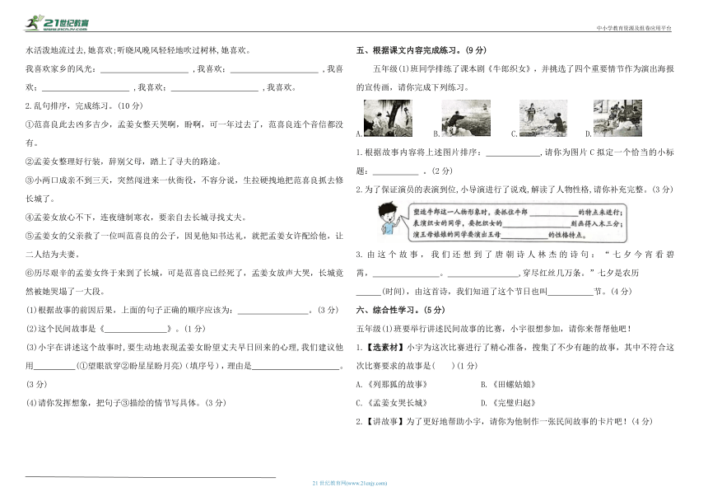Select picture D of the 牛郎织女 story
The height and width of the screenshot is (501, 708).
[x=617, y=119]
